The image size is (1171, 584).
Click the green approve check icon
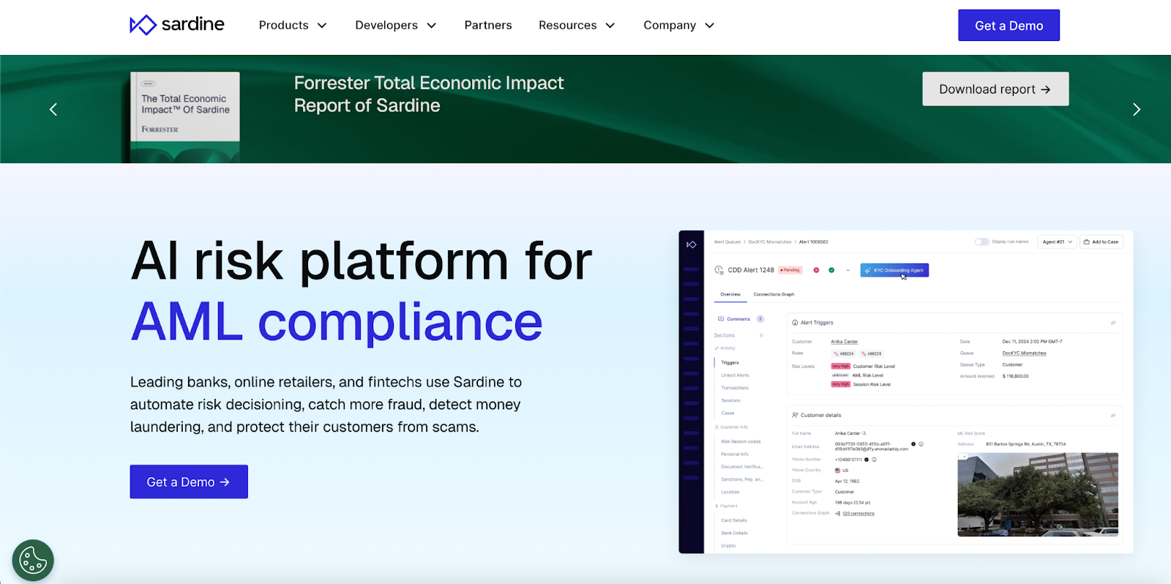click(x=831, y=270)
